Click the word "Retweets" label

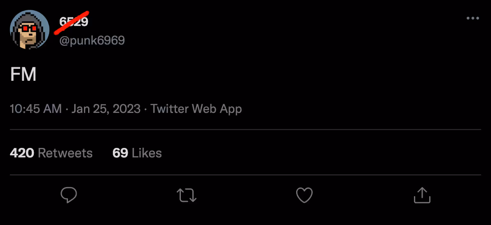(x=65, y=153)
